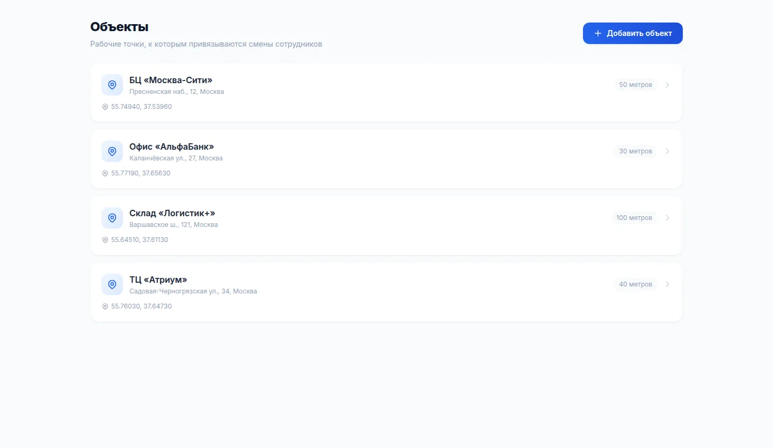Open Офис «АльфаБанк» with the chevron arrow
This screenshot has width=773, height=448.
667,151
